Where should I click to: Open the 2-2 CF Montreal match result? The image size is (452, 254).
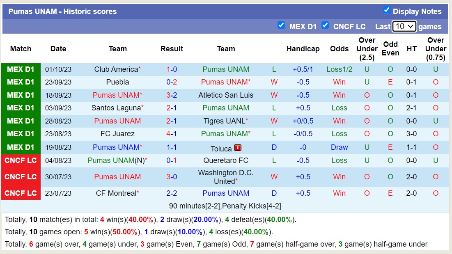[172, 193]
